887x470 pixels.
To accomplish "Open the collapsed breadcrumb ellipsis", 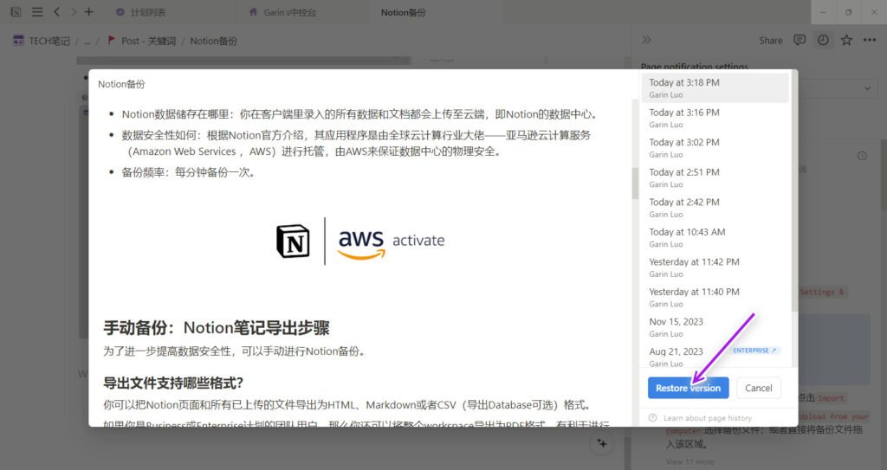I will pyautogui.click(x=87, y=41).
